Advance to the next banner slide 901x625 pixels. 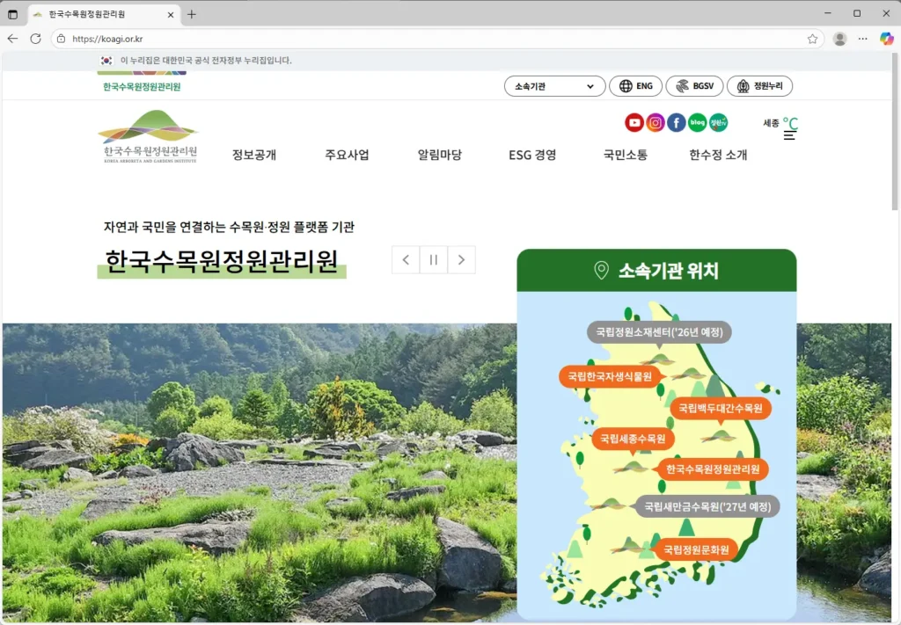tap(461, 259)
